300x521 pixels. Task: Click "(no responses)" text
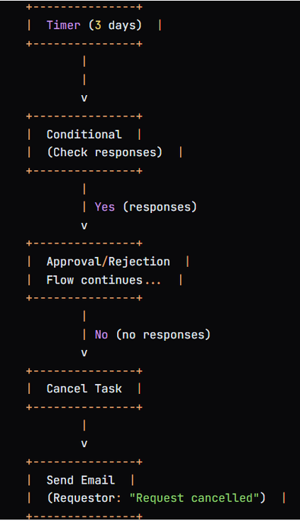[x=163, y=335]
